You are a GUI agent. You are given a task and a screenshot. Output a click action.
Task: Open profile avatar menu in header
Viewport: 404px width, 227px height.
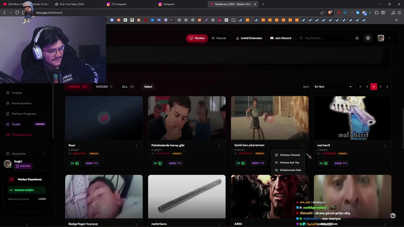(x=381, y=38)
